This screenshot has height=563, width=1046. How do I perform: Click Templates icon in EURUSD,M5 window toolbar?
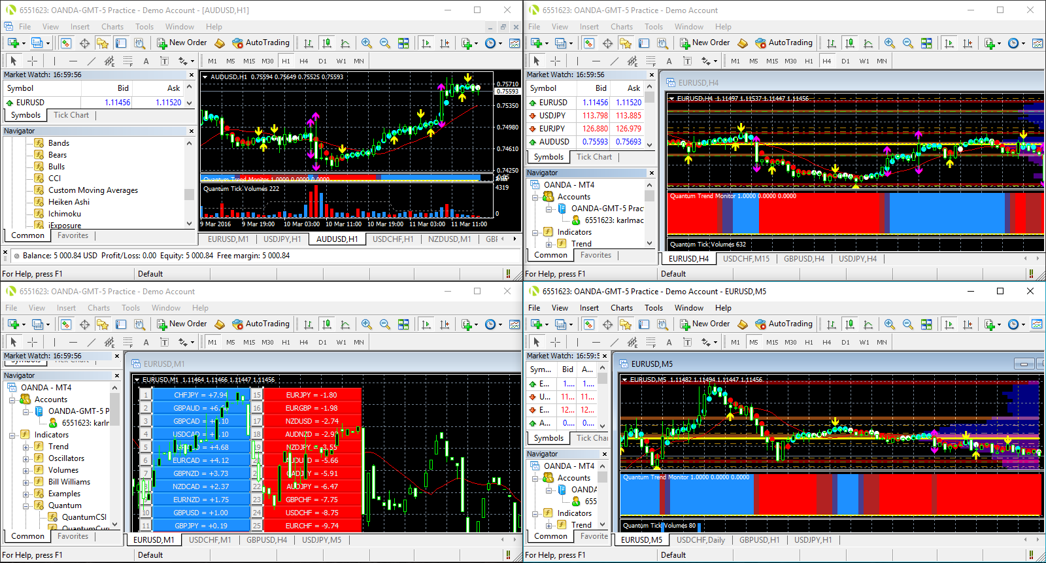pyautogui.click(x=1037, y=324)
